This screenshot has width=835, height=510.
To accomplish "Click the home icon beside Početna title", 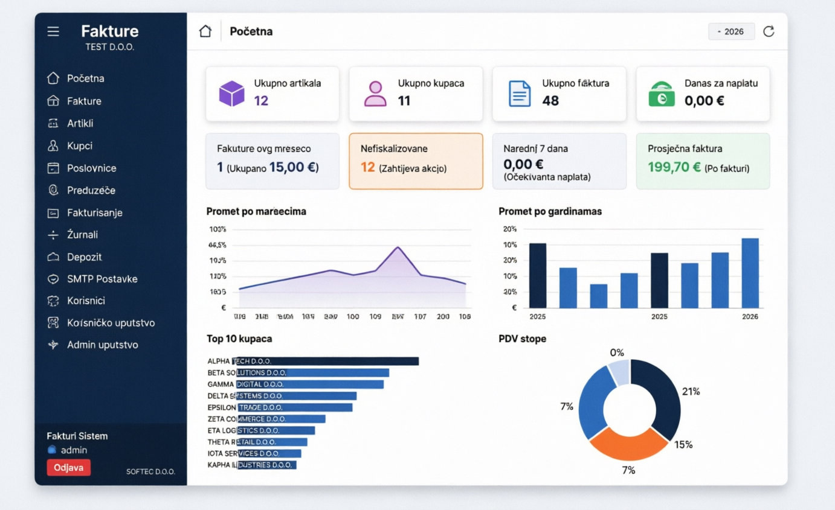I will pyautogui.click(x=205, y=31).
